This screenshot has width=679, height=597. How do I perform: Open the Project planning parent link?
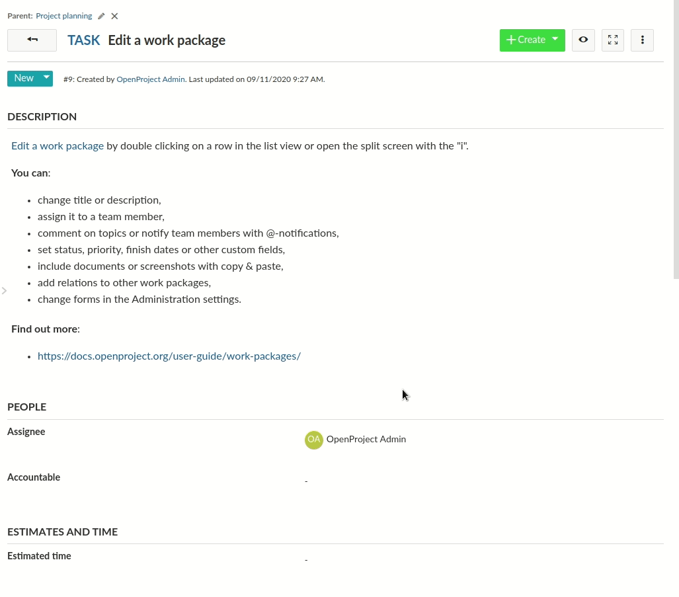[63, 16]
